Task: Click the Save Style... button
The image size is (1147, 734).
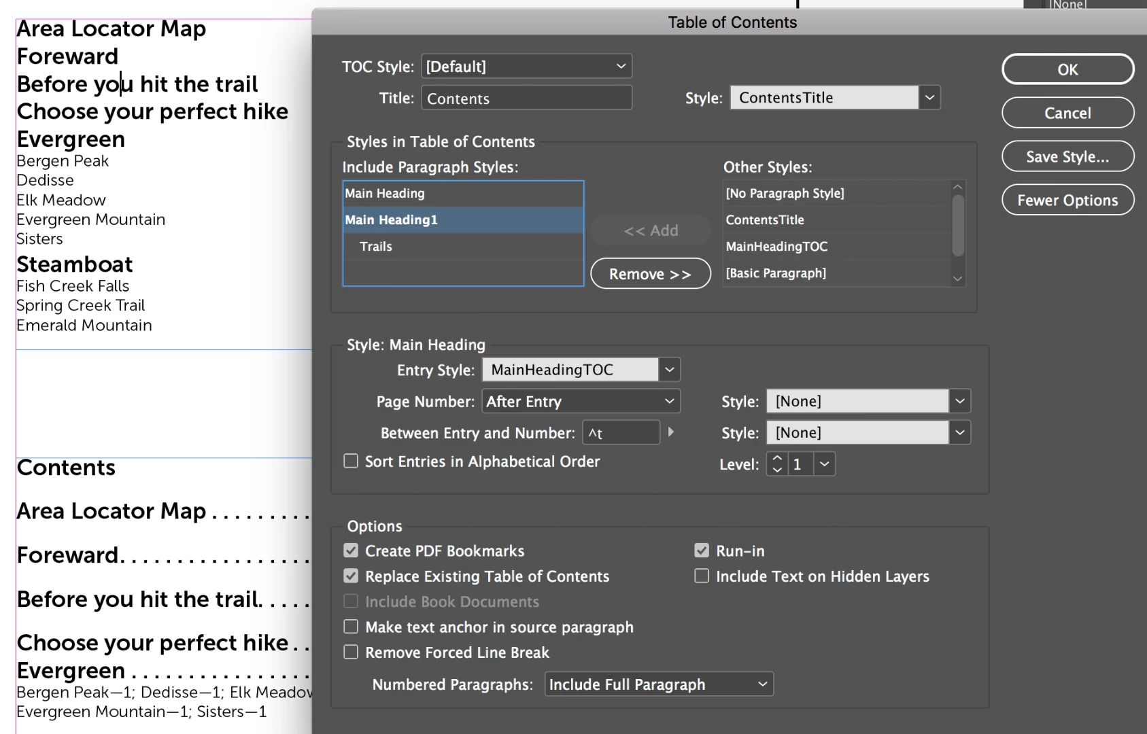Action: (1067, 157)
